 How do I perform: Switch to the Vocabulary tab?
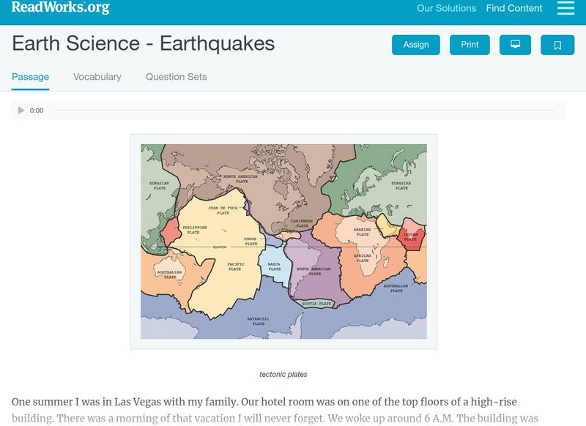point(97,77)
